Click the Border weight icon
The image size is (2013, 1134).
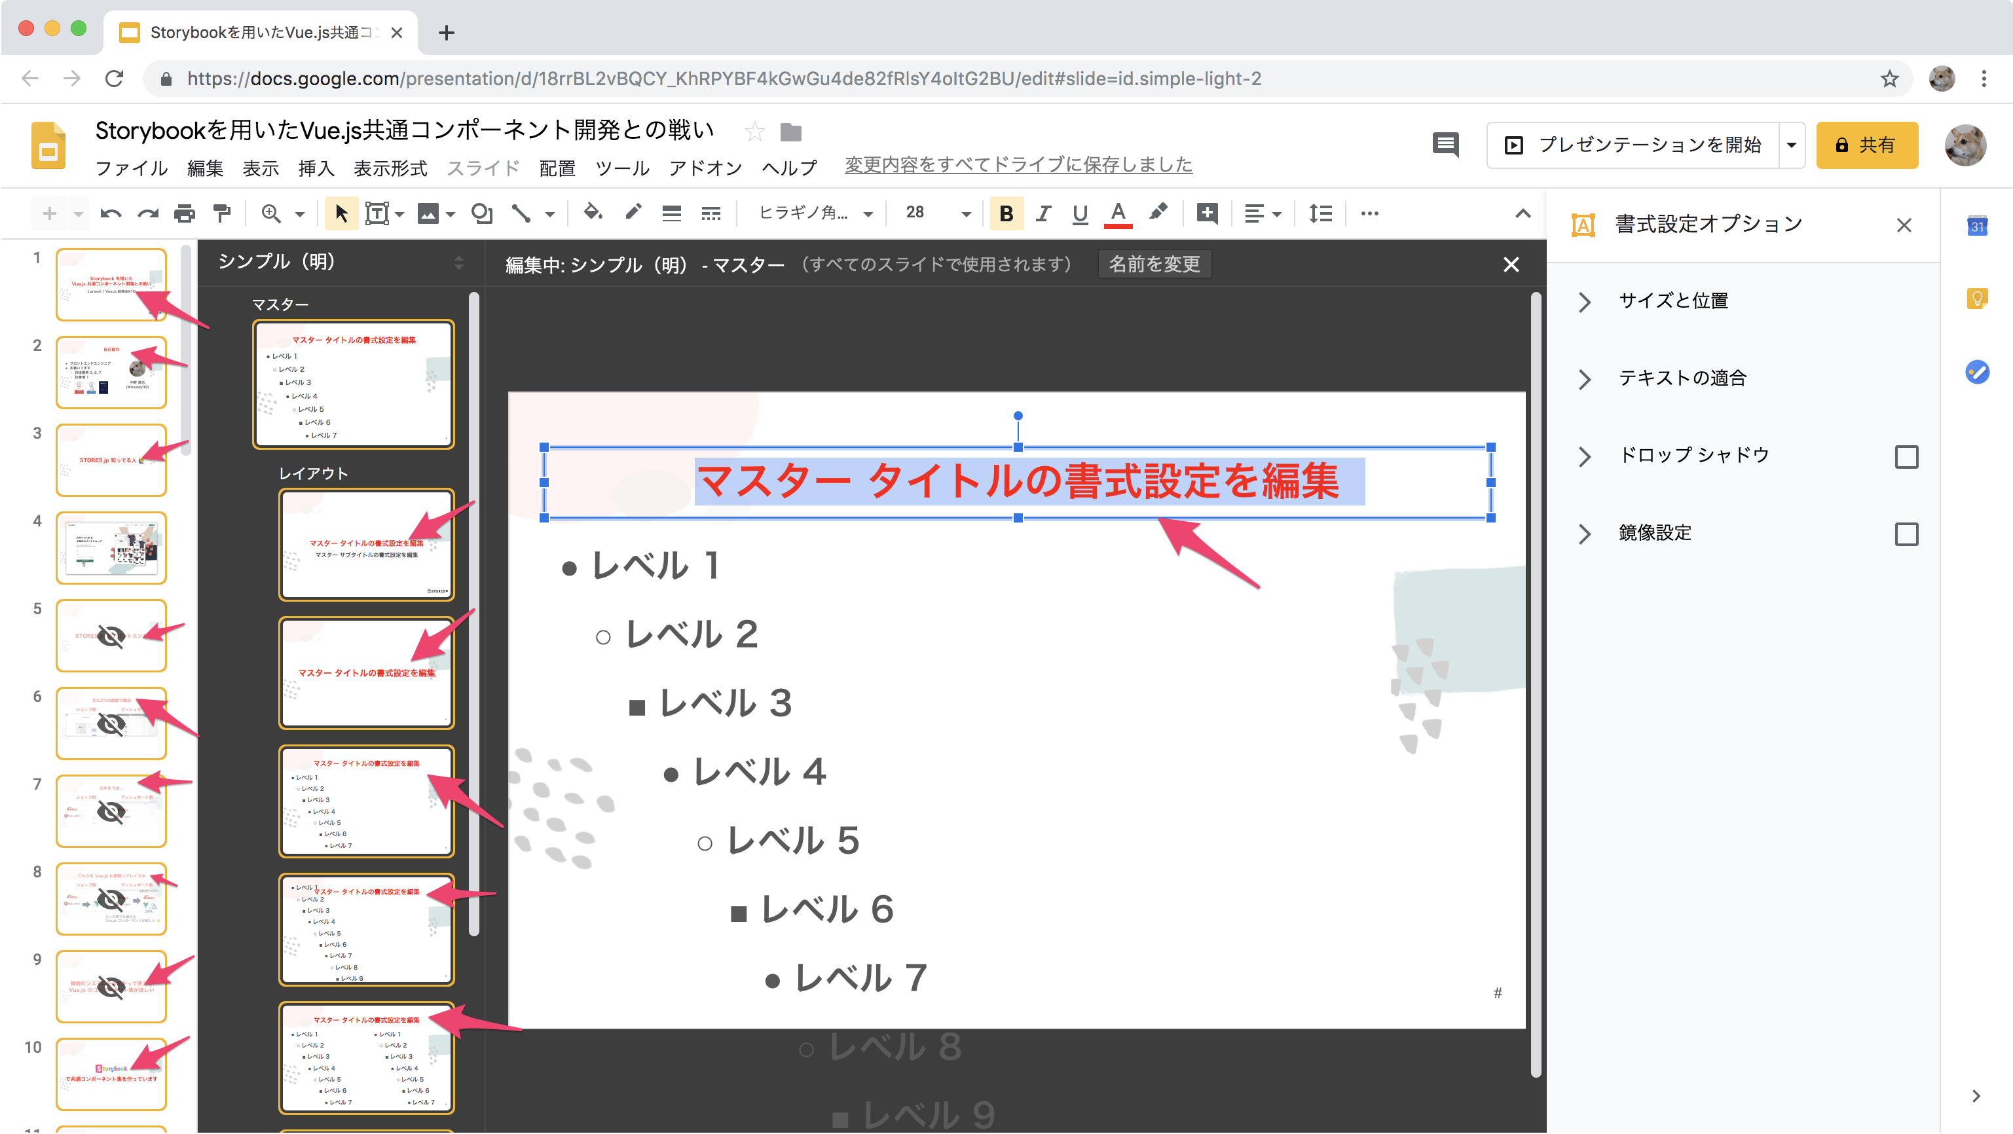pyautogui.click(x=671, y=213)
